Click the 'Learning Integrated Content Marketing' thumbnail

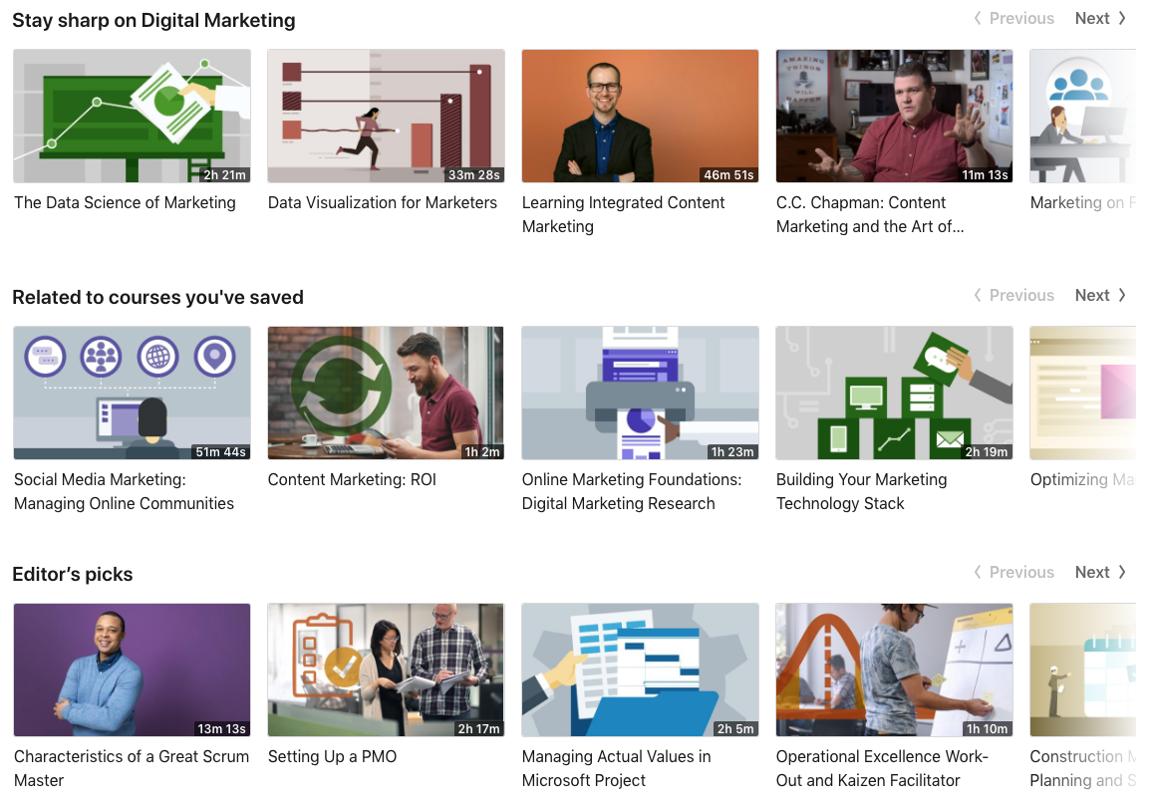tap(640, 116)
